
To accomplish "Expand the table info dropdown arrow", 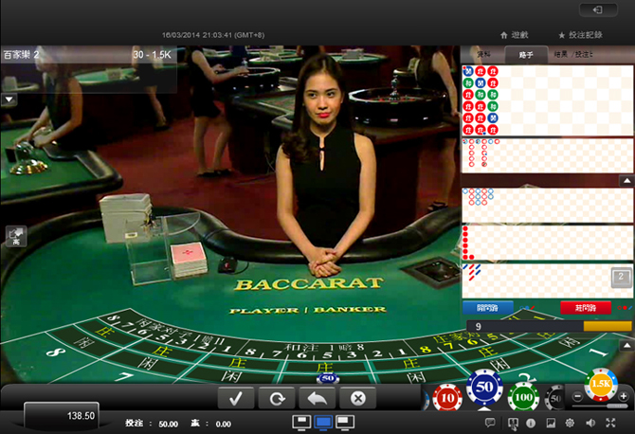I will pos(9,99).
